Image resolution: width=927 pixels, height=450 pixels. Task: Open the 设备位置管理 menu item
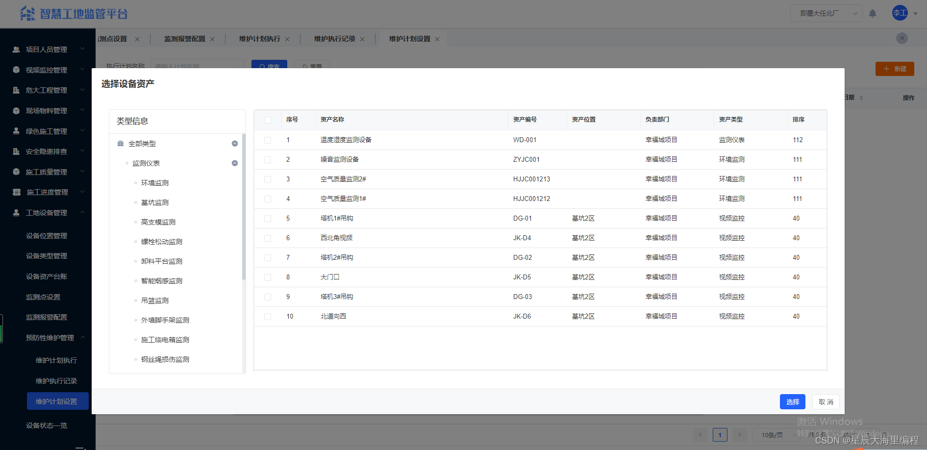(47, 236)
